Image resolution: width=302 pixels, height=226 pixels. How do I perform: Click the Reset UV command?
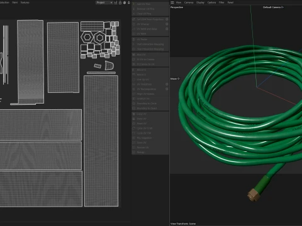click(x=150, y=124)
